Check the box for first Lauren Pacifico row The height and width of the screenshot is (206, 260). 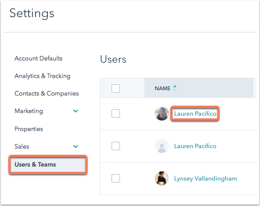[x=116, y=114]
